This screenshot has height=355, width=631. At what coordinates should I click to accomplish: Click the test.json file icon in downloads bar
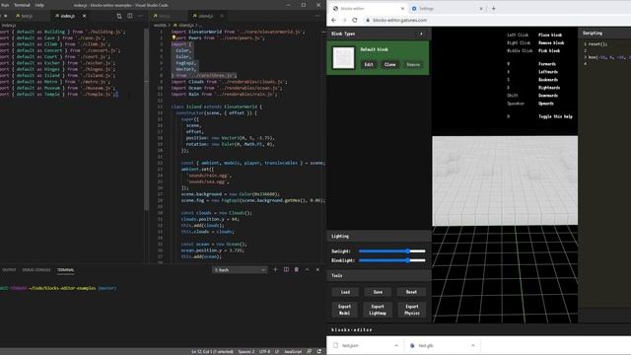tap(335, 345)
